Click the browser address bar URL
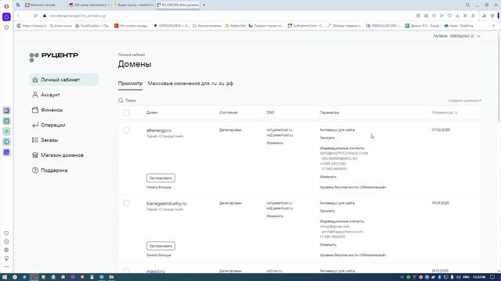 click(x=77, y=16)
